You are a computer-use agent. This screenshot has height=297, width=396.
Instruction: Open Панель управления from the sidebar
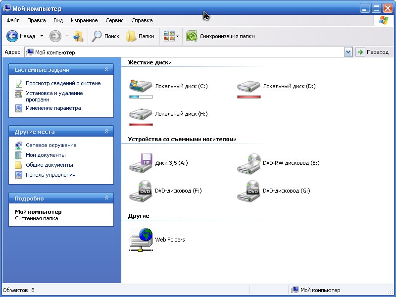point(51,175)
